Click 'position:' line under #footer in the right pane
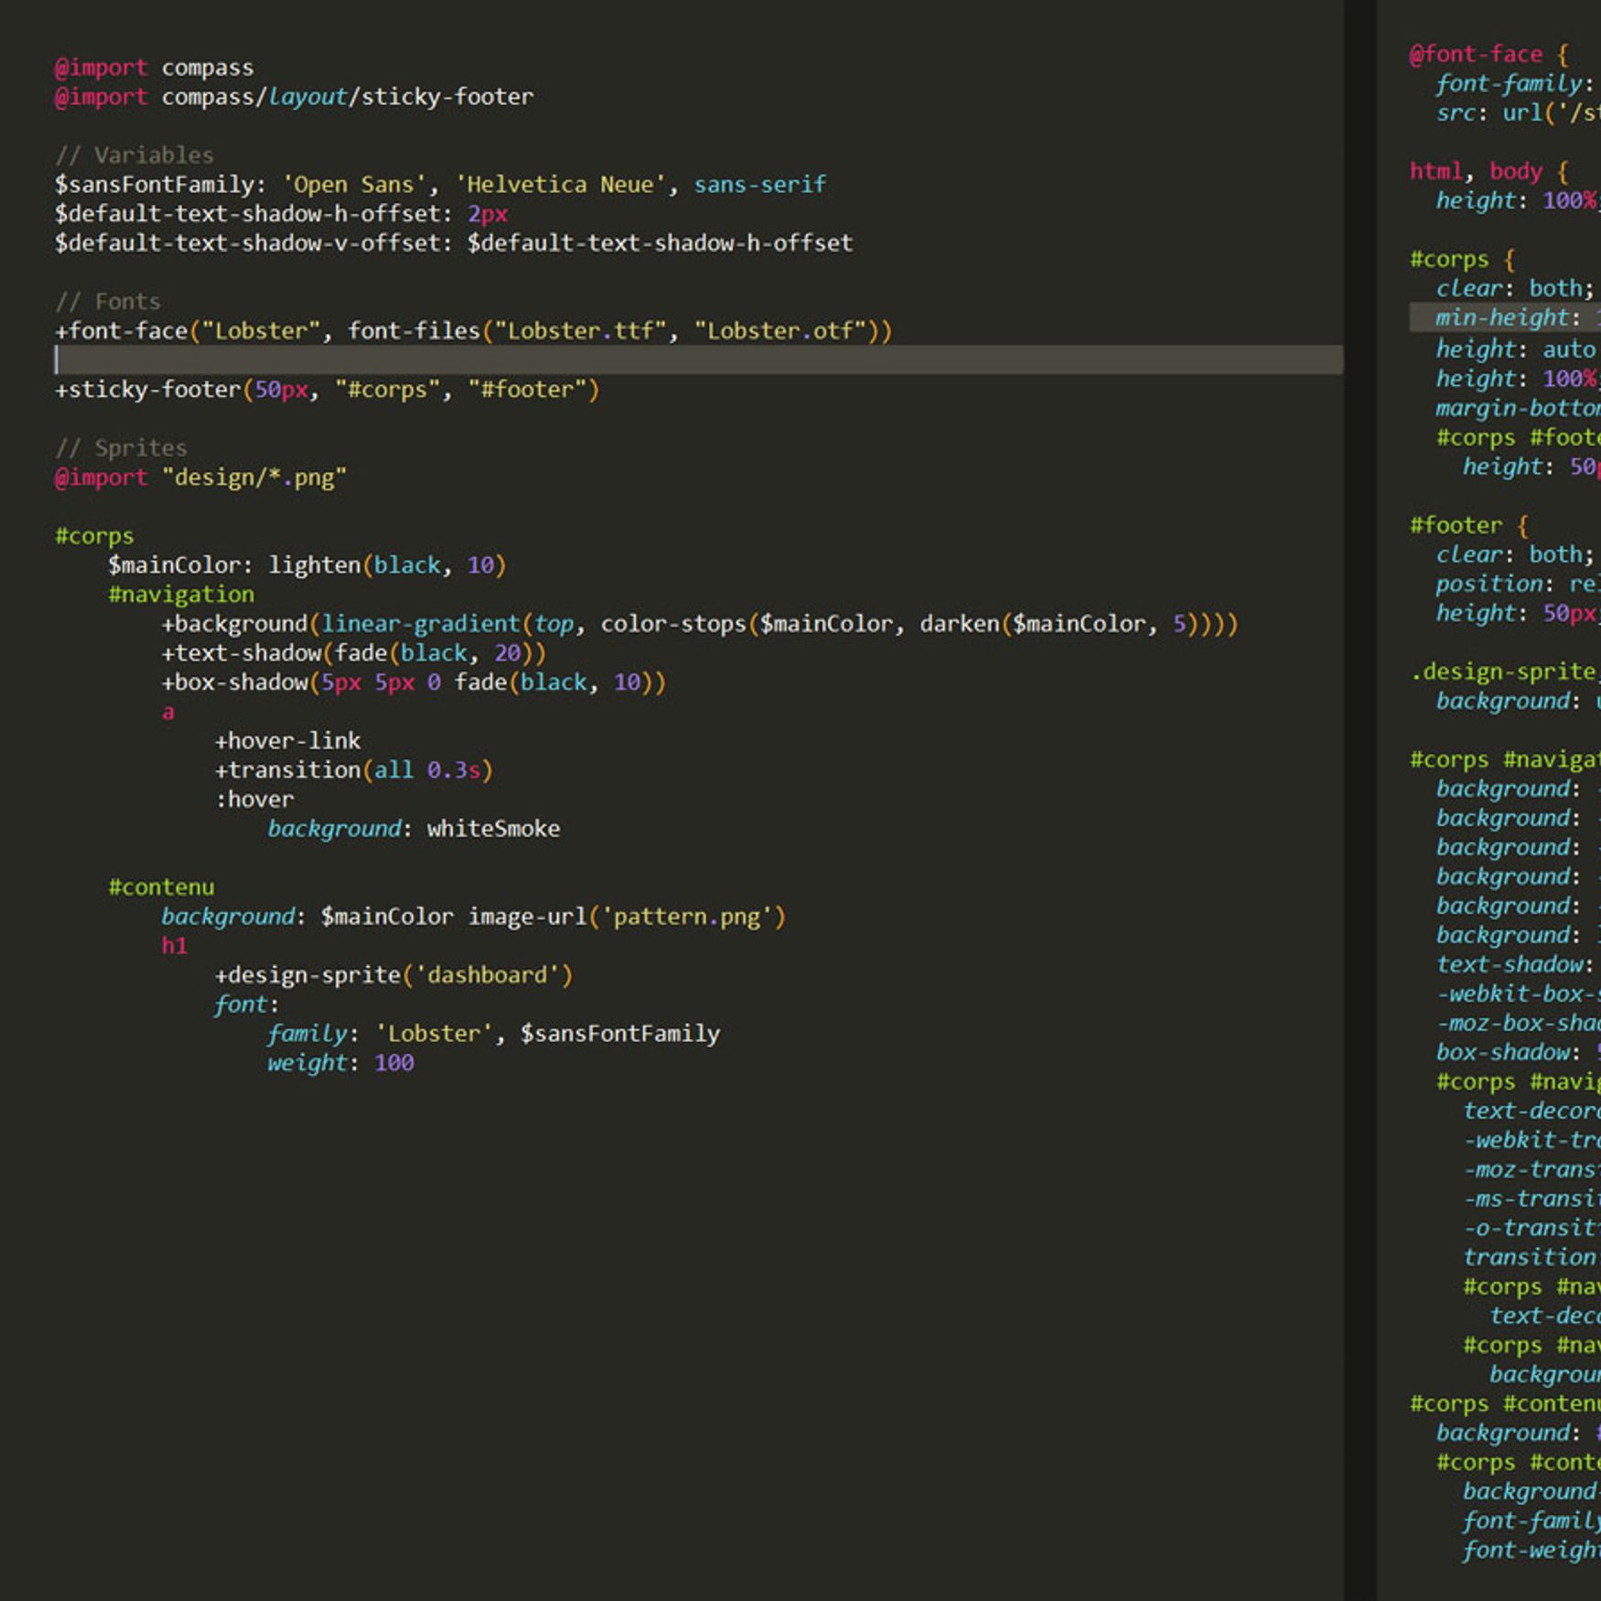The width and height of the screenshot is (1601, 1601). point(1518,585)
